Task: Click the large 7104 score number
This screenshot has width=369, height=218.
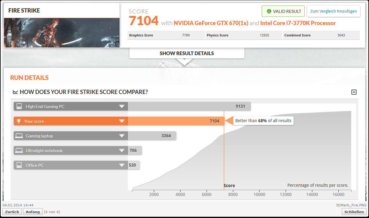Action: 143,21
